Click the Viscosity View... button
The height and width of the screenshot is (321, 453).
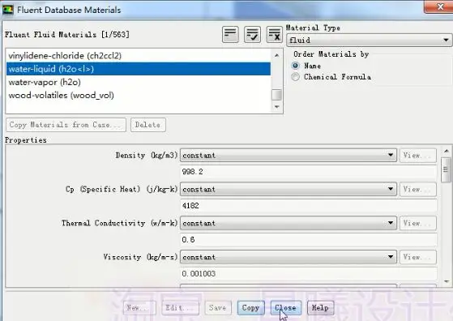tap(418, 257)
